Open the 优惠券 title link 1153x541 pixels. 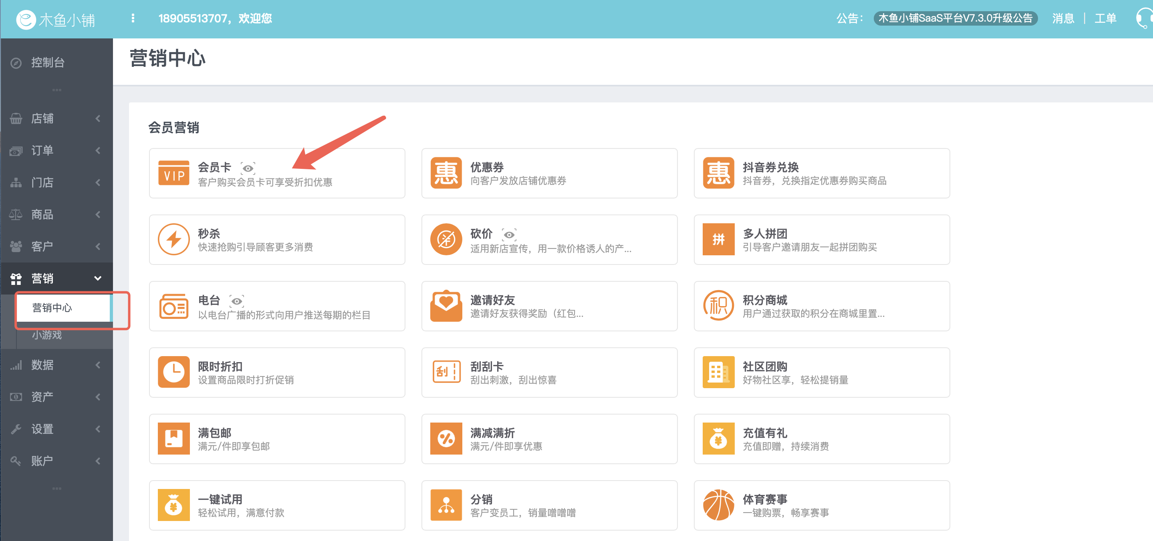487,167
